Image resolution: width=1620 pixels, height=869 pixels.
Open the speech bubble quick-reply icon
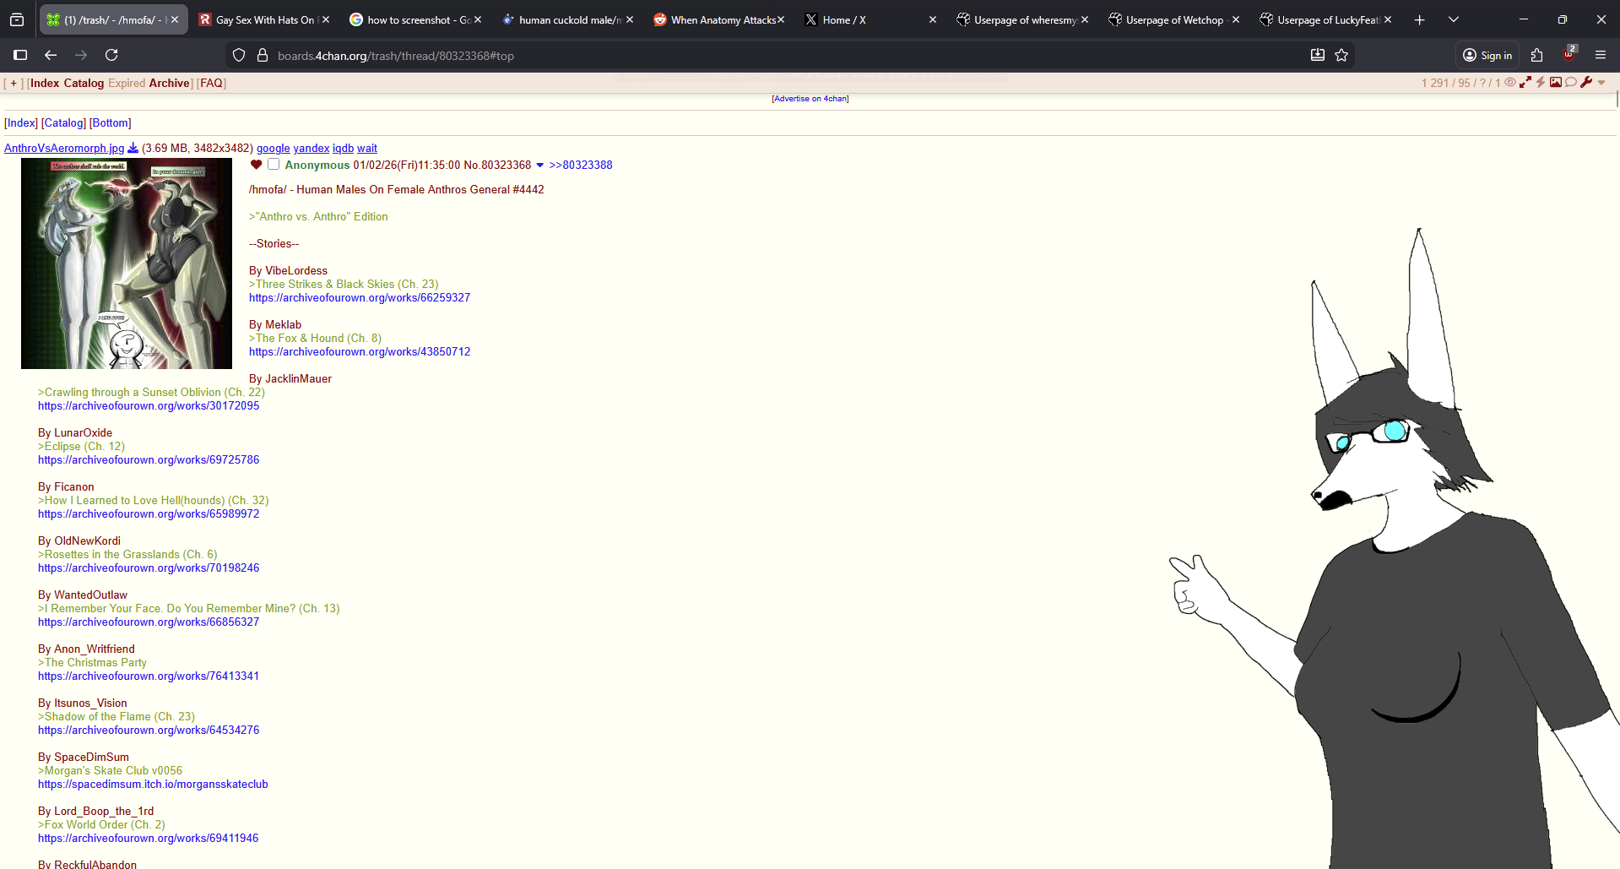(x=1571, y=82)
